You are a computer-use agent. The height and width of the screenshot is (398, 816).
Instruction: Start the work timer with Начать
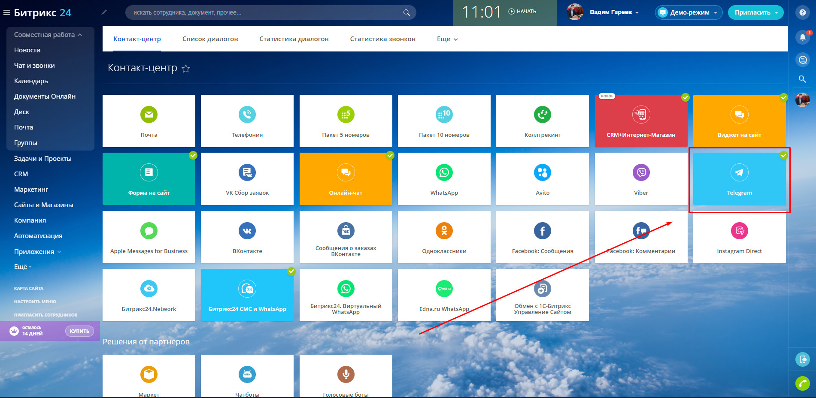(x=522, y=12)
